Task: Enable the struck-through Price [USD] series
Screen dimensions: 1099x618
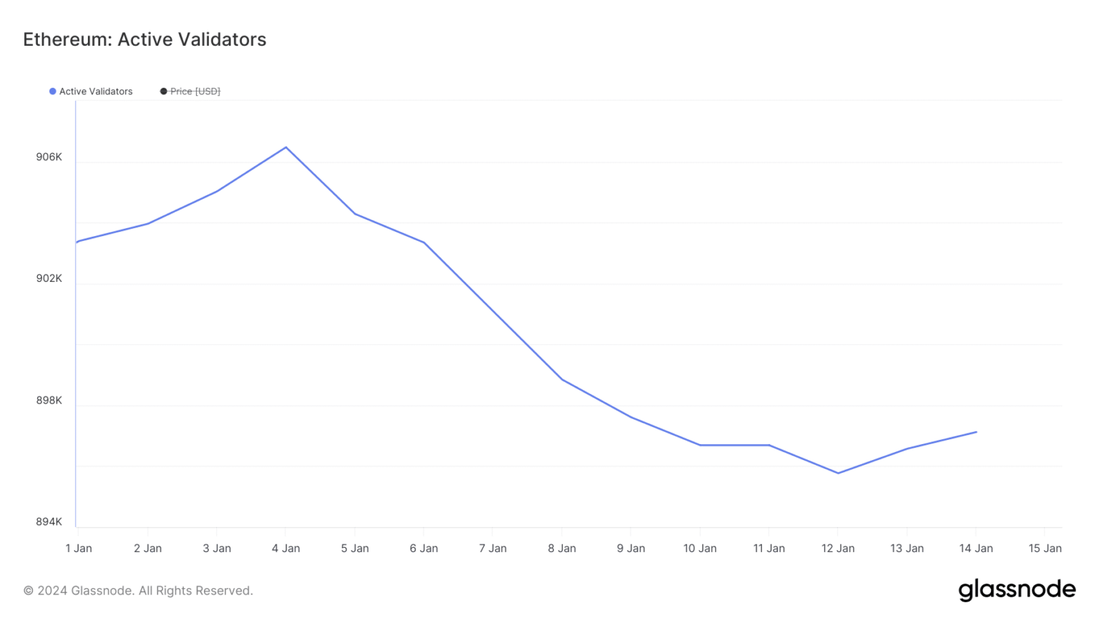Action: (x=195, y=92)
